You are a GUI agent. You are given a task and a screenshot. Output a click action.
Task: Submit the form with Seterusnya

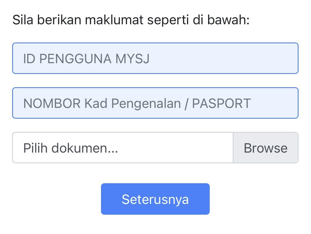(x=155, y=199)
